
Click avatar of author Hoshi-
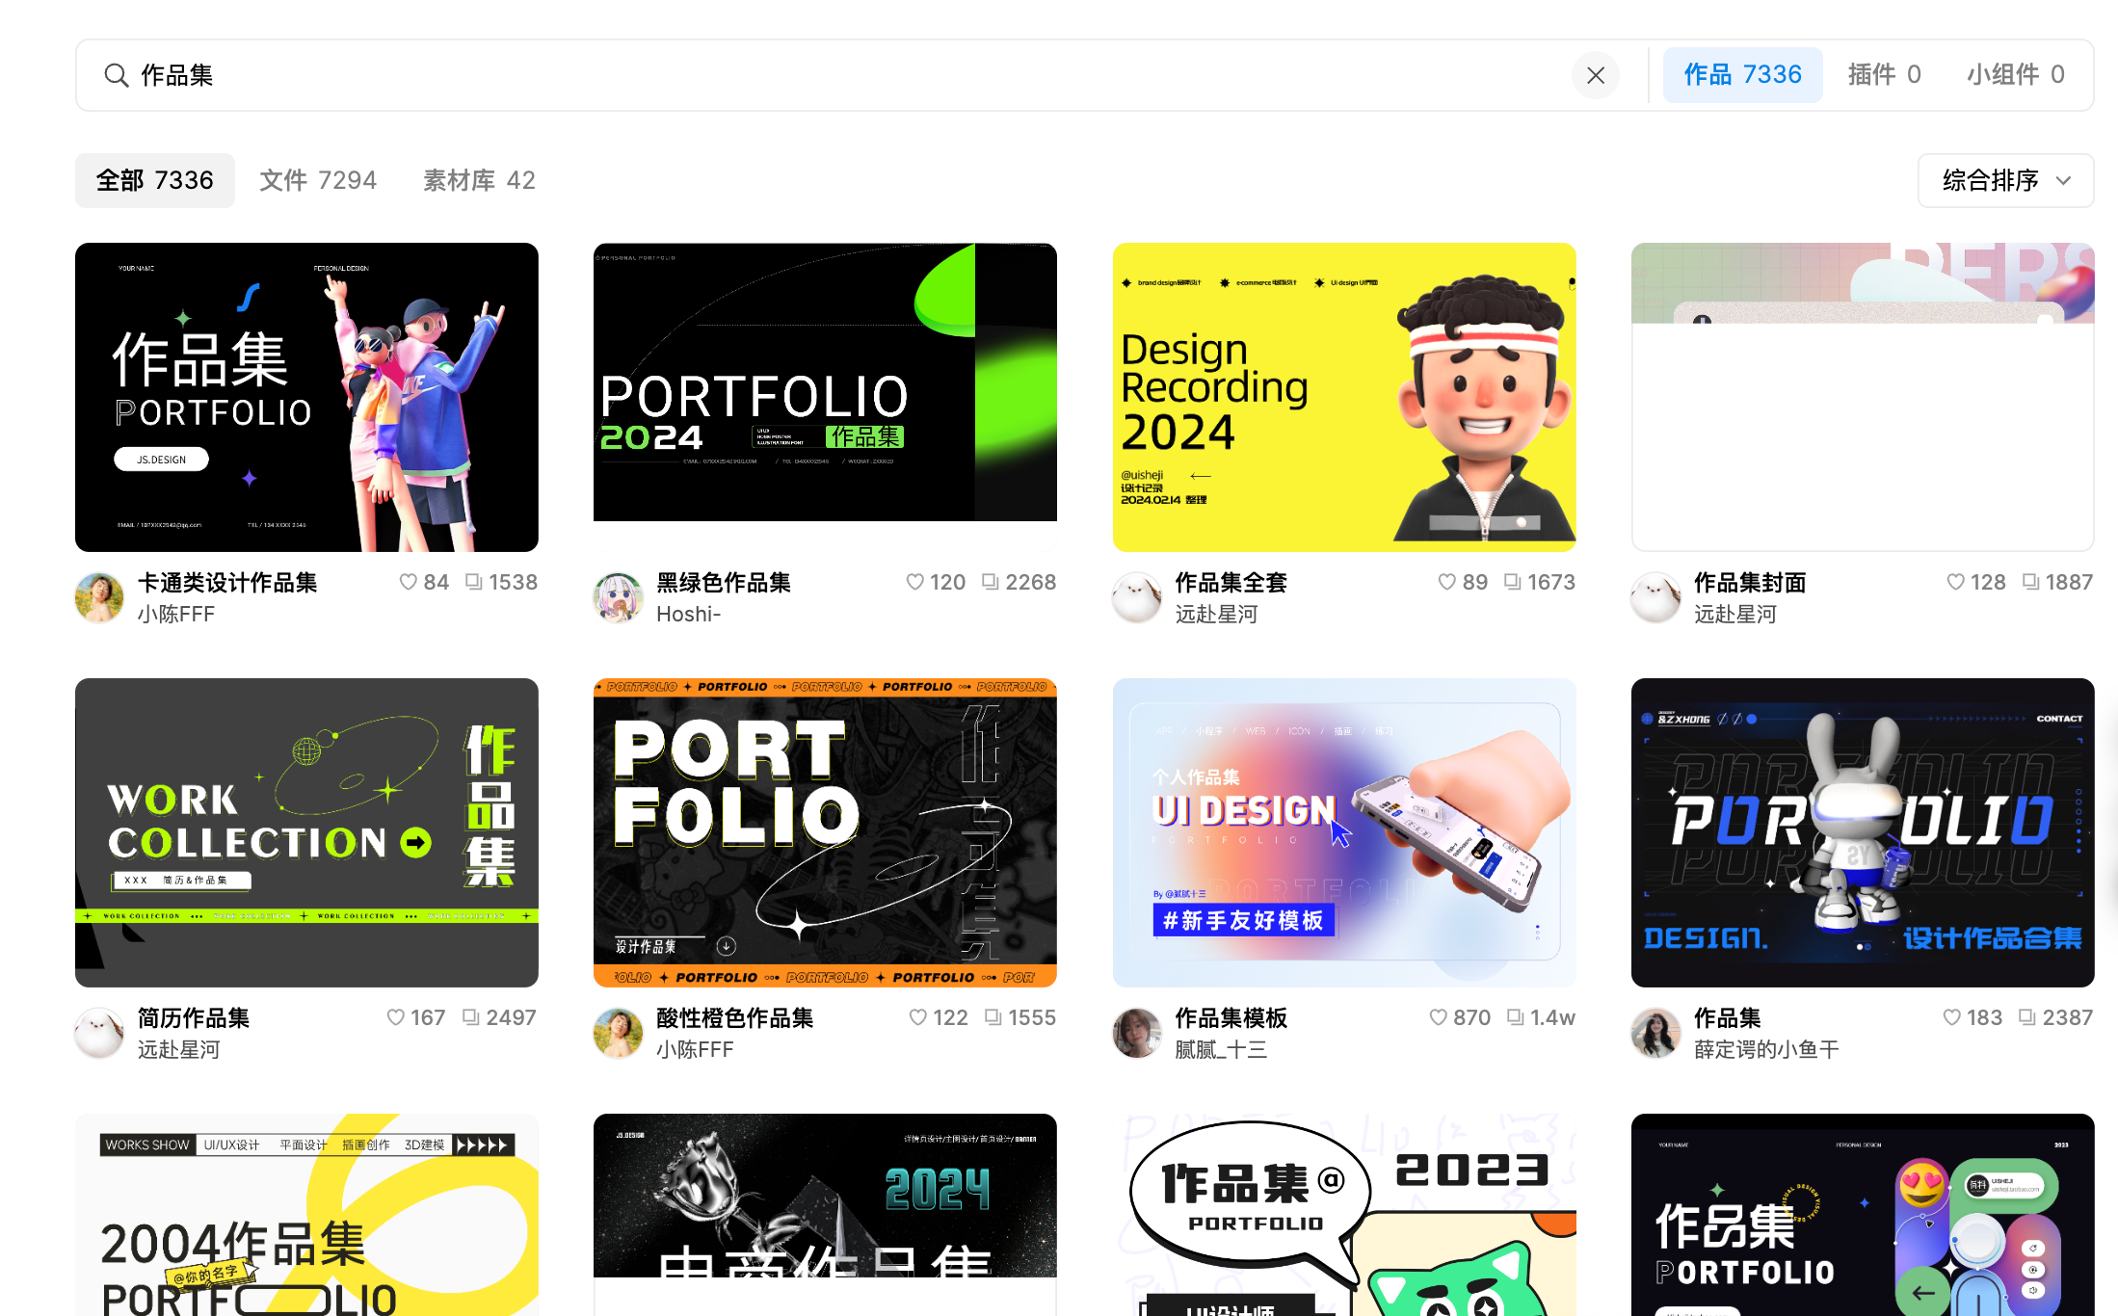[618, 597]
